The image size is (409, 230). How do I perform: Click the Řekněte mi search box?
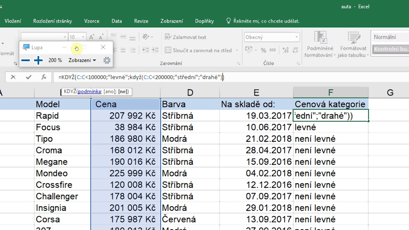(x=266, y=21)
